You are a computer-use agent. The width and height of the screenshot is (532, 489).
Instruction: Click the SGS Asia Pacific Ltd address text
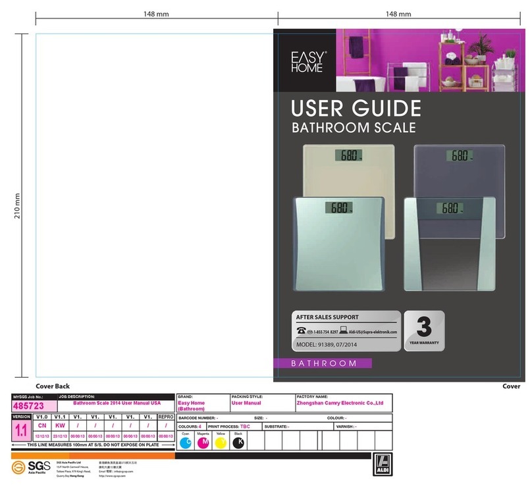[x=74, y=469]
